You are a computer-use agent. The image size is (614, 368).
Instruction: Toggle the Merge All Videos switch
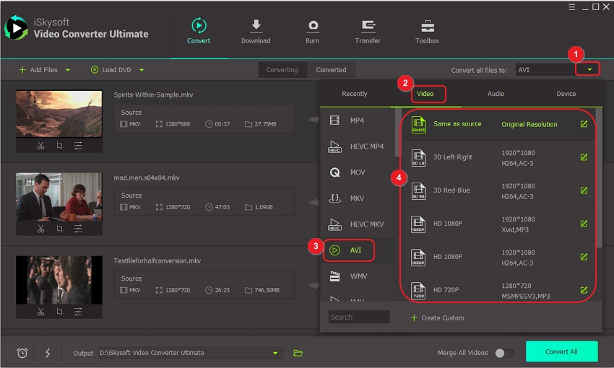pos(504,353)
